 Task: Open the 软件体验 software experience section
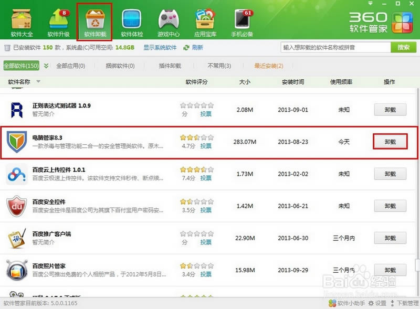pyautogui.click(x=132, y=23)
